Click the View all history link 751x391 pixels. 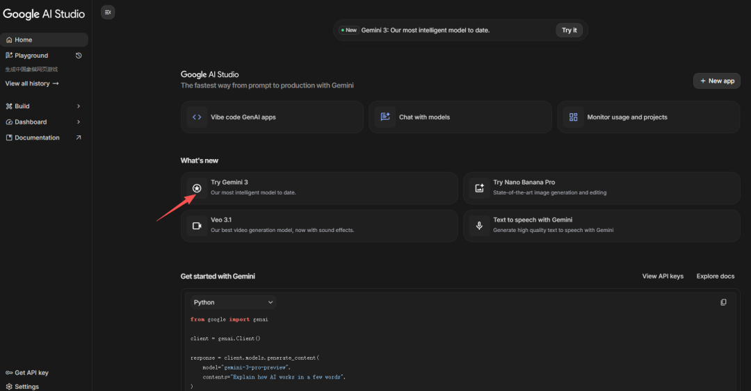pos(32,83)
